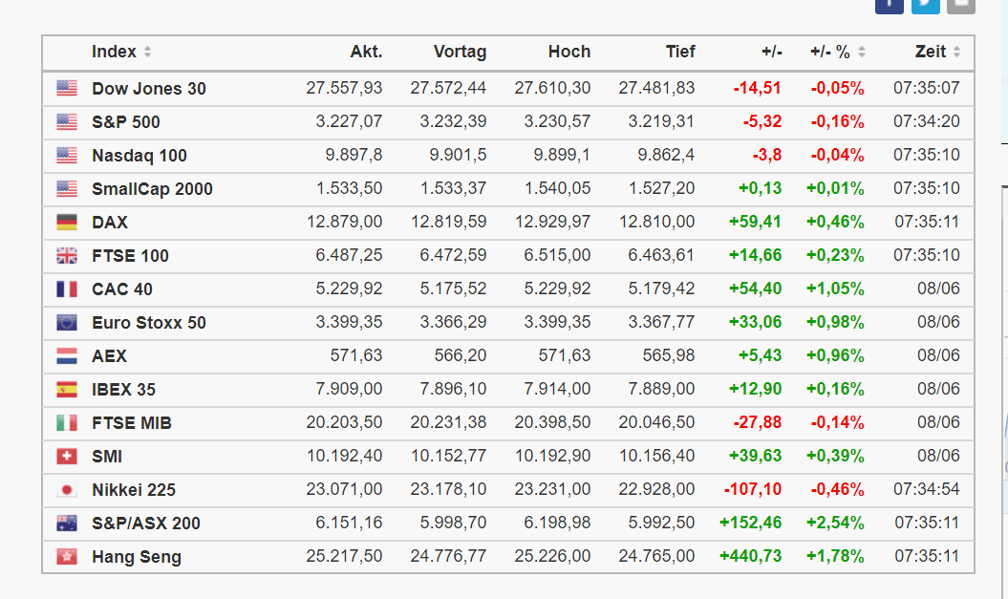
Task: Sort the table using the Index arrows
Action: [148, 53]
